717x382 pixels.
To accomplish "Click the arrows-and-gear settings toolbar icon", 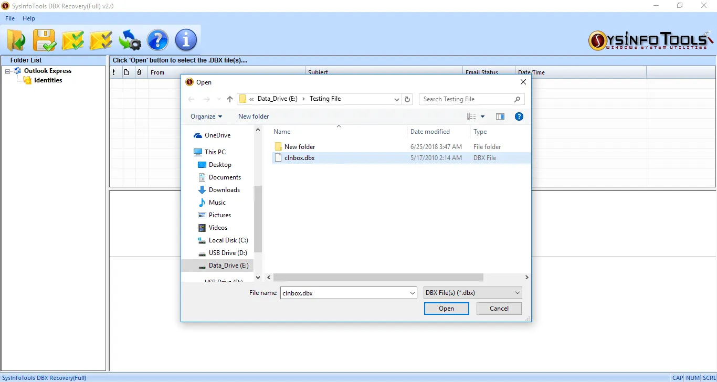I will click(130, 40).
